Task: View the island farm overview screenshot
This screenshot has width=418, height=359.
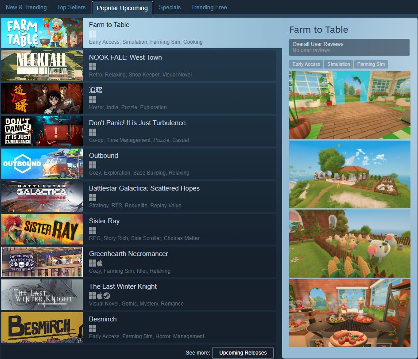Action: tap(350, 174)
